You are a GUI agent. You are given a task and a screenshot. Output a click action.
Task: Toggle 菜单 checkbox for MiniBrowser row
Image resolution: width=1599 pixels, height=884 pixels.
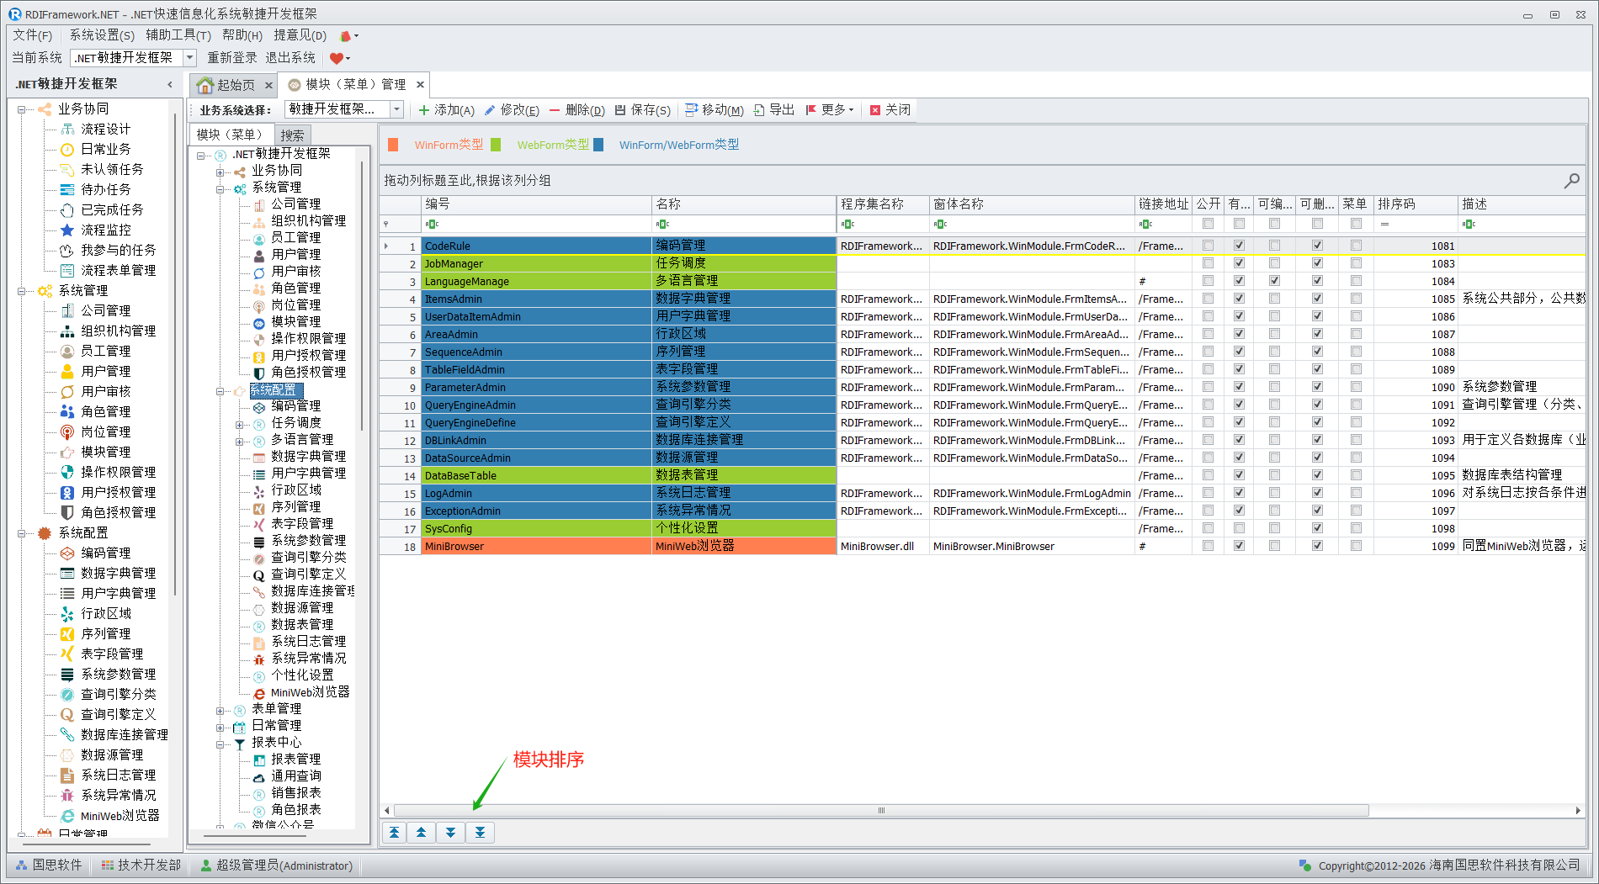[x=1356, y=546]
